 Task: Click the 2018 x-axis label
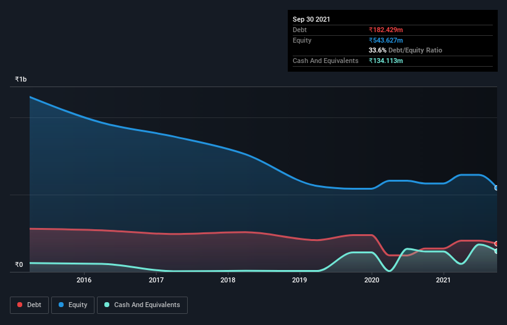click(x=228, y=280)
